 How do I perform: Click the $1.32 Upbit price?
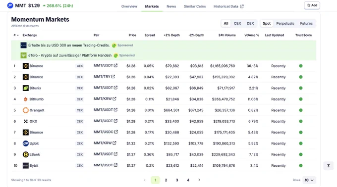click(x=131, y=143)
